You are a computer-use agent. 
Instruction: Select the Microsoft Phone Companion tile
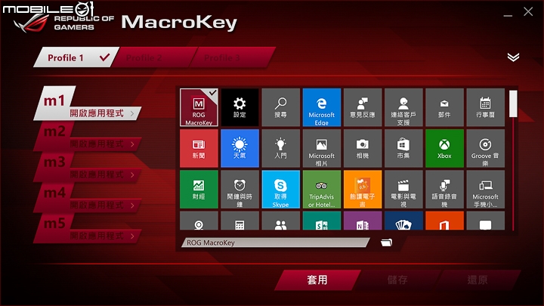click(x=485, y=189)
